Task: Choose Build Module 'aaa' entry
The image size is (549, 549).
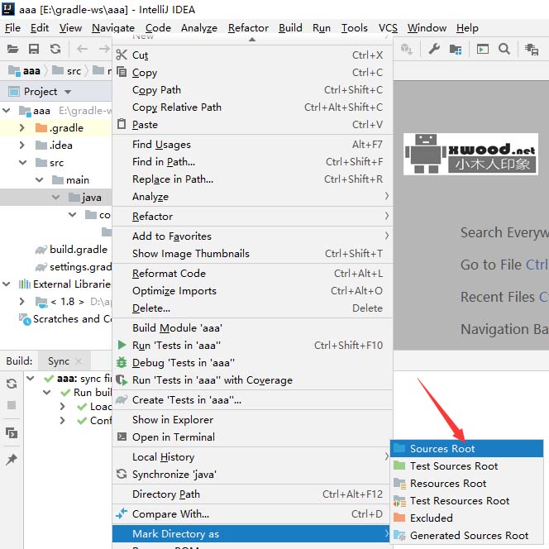Action: [x=252, y=327]
